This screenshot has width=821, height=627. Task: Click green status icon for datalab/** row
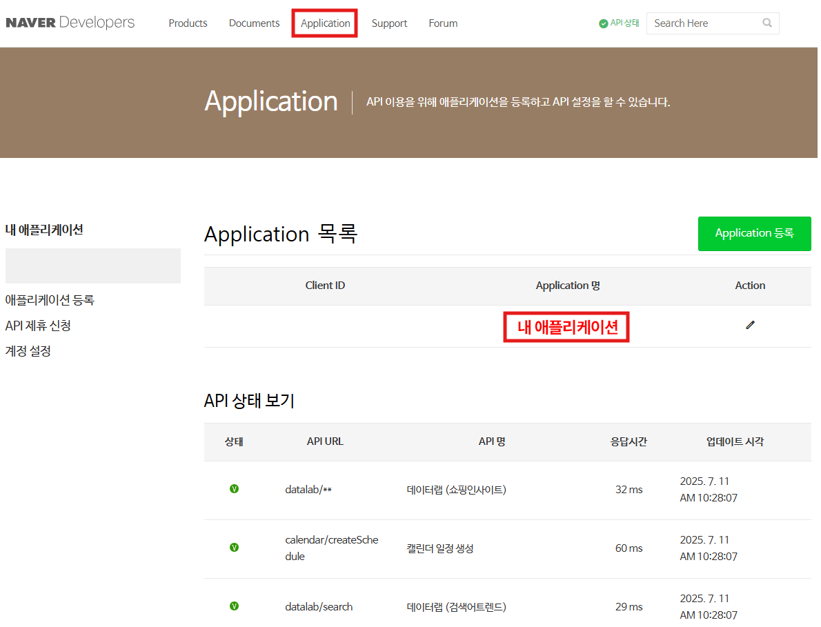(234, 489)
